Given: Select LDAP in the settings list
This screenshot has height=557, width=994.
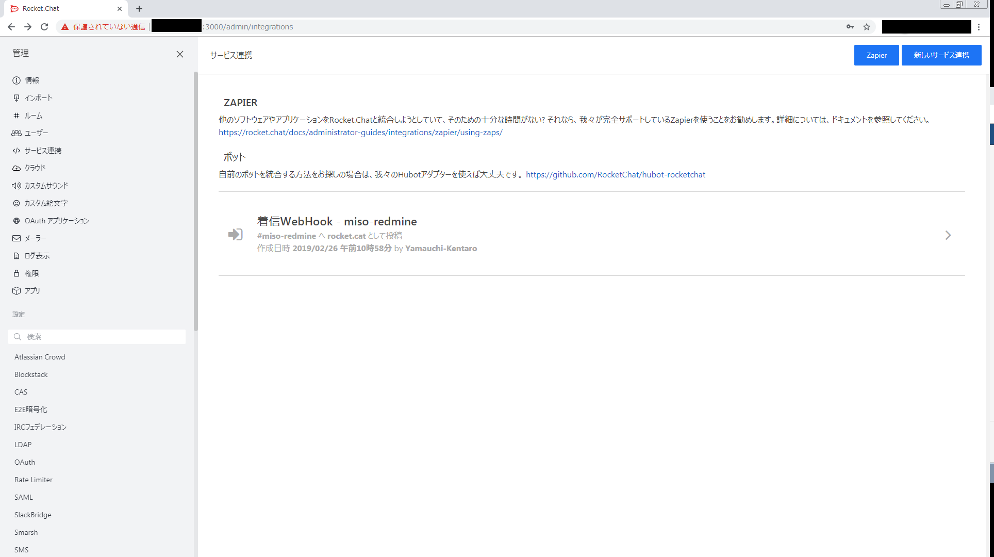Looking at the screenshot, I should 23,445.
